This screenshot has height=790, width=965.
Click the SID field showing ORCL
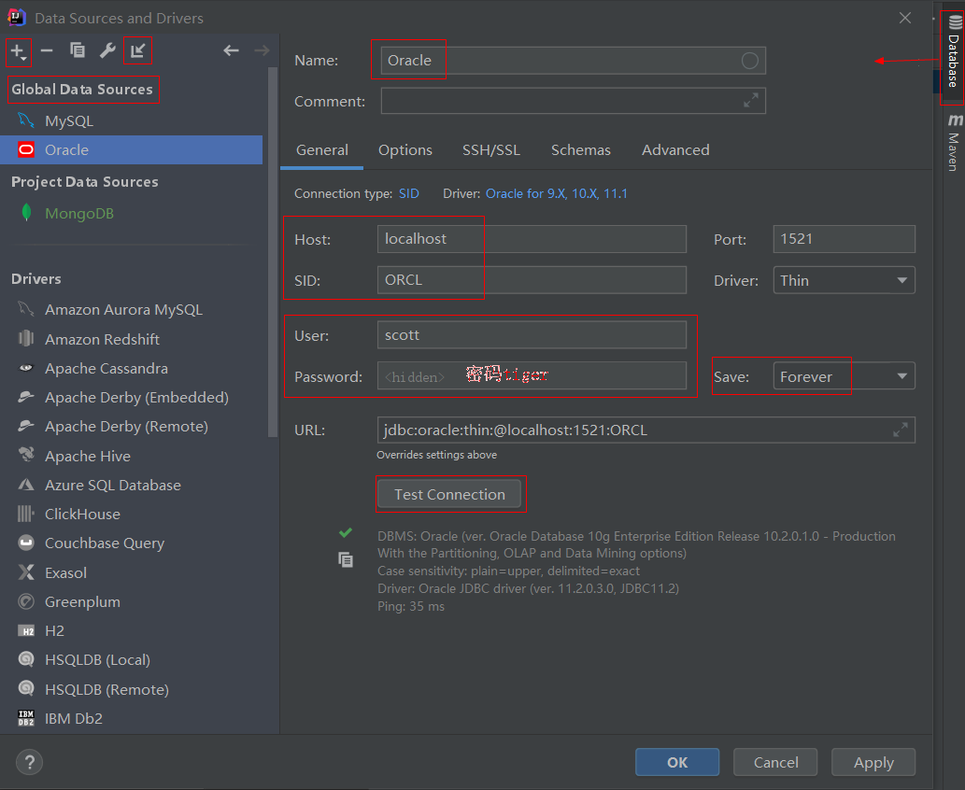pos(532,280)
